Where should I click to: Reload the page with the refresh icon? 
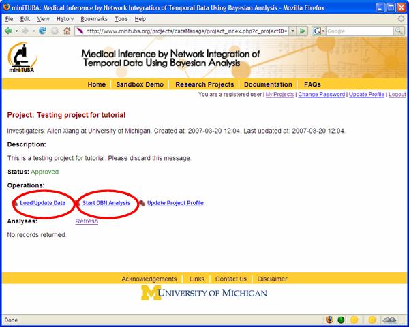tap(42, 31)
